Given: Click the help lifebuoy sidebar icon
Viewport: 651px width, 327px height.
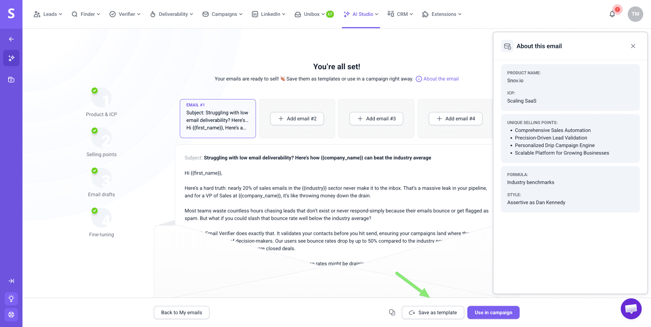Looking at the screenshot, I should click(x=11, y=315).
